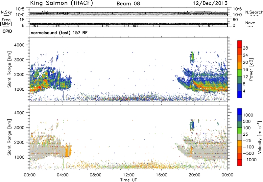263x182 pixels.
Task: Click the 'Time UT' axis title
Action: coord(129,180)
